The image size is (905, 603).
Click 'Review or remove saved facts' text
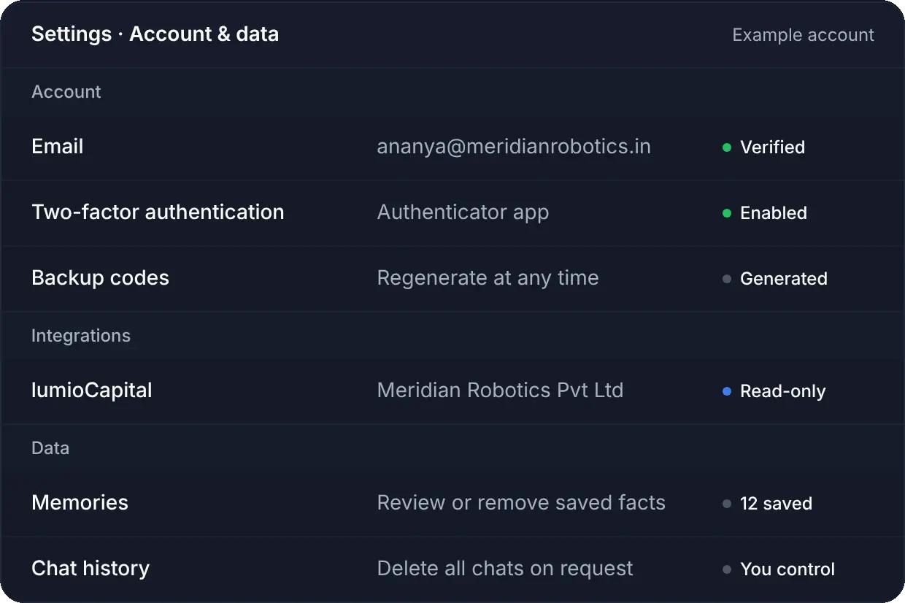(x=521, y=503)
